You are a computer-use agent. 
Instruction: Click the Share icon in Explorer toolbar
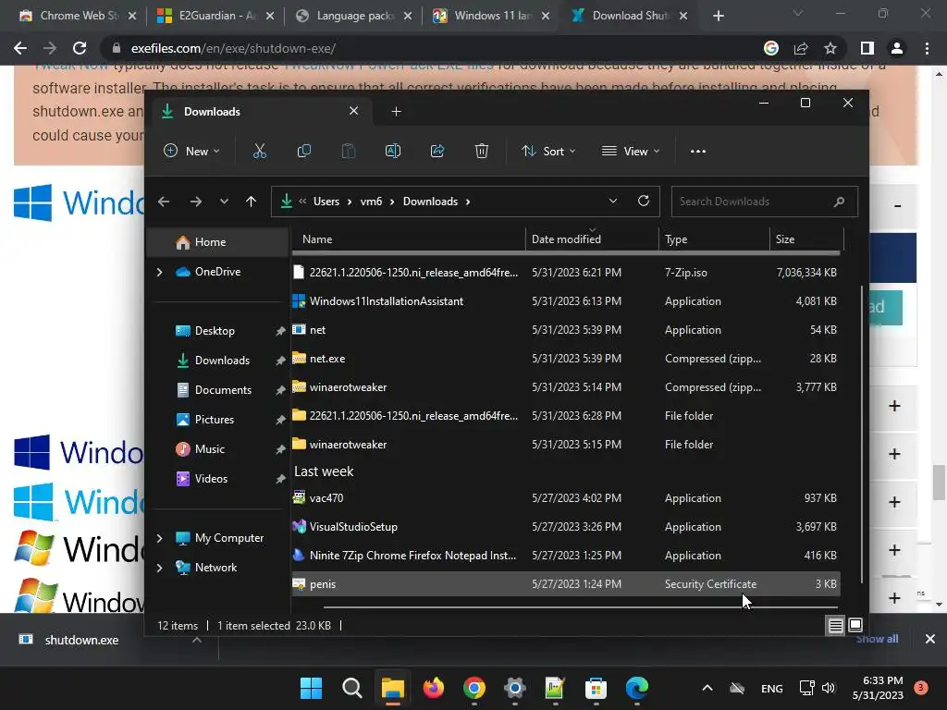tap(437, 151)
